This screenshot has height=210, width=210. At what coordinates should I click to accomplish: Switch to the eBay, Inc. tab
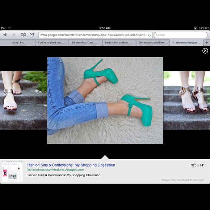pyautogui.click(x=18, y=43)
